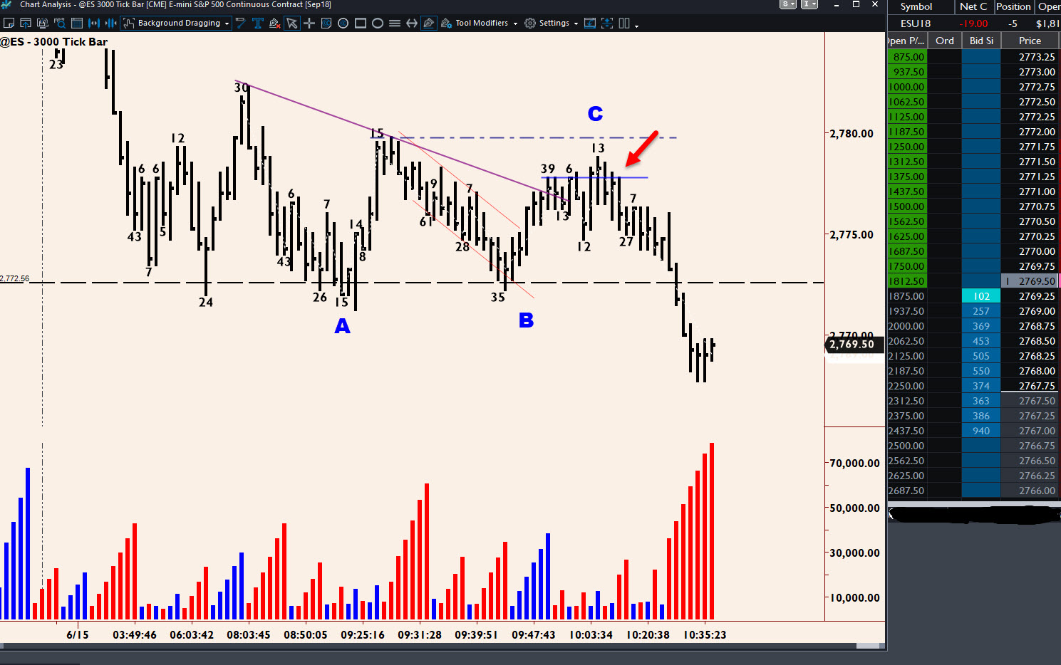Viewport: 1061px width, 665px height.
Task: Click the Position column header
Action: pos(1013,6)
